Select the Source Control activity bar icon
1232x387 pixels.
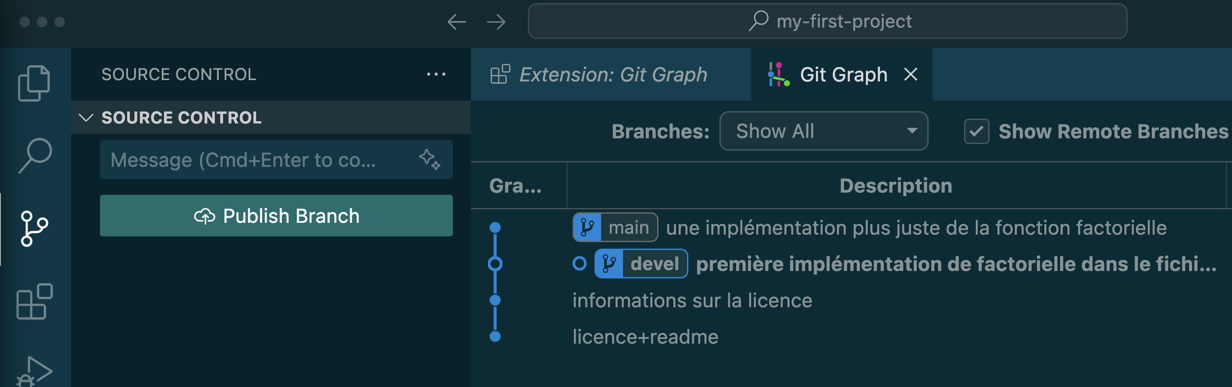[x=35, y=229]
